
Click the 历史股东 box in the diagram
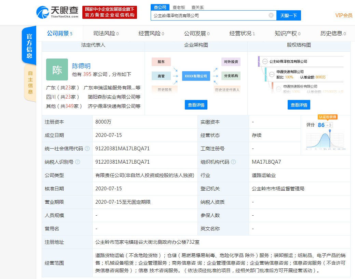pyautogui.click(x=165, y=90)
